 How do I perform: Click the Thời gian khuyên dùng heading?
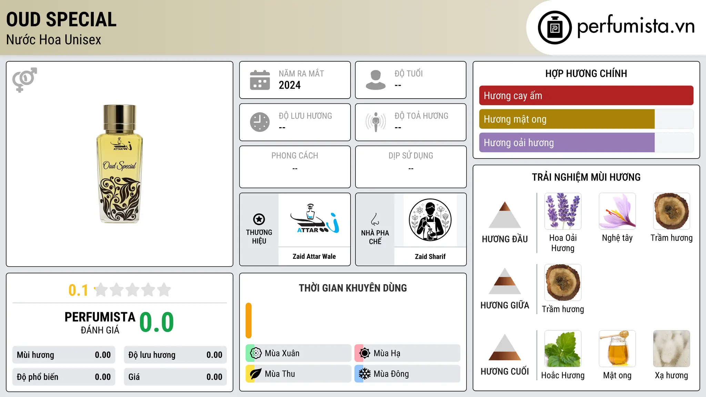pos(353,288)
